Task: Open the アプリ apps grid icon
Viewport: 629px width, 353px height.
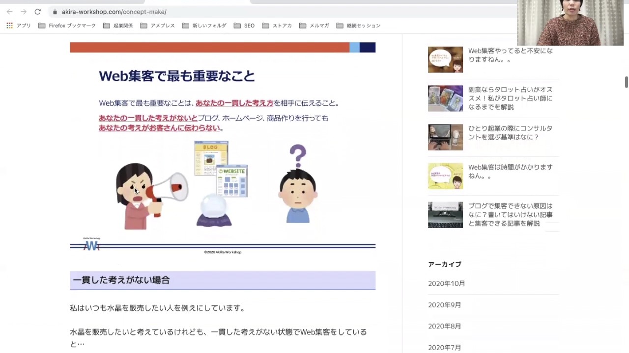Action: click(x=10, y=25)
